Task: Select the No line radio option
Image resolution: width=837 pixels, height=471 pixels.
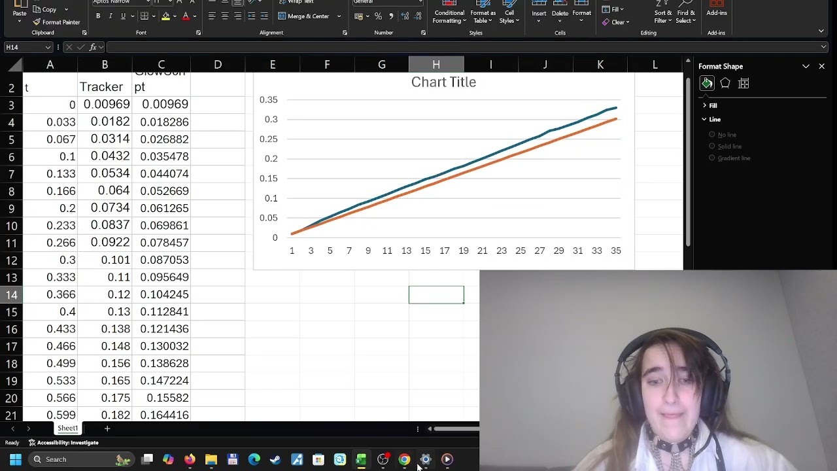Action: [712, 135]
